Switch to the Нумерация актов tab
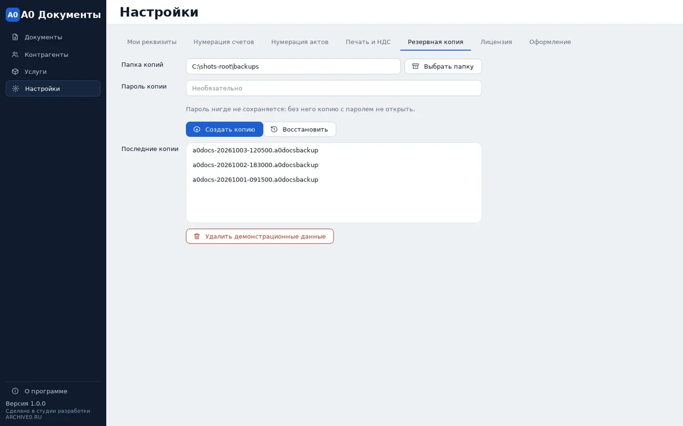 300,42
